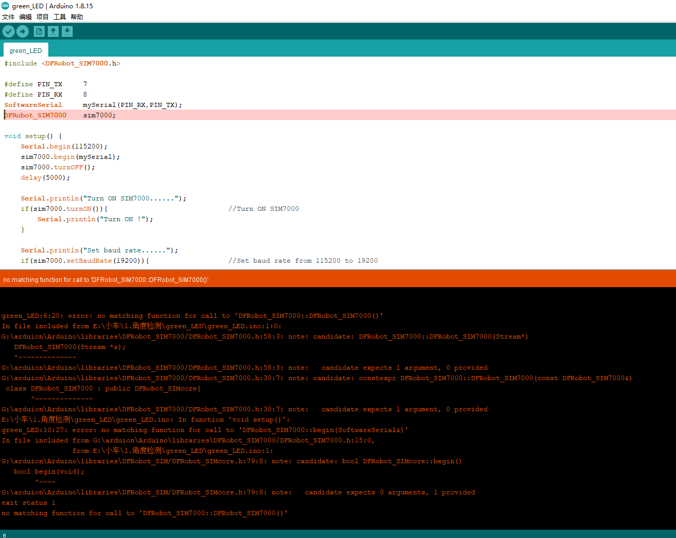Click the #define PIN_RX line
Viewport: 676px width, 538px height.
(46, 95)
